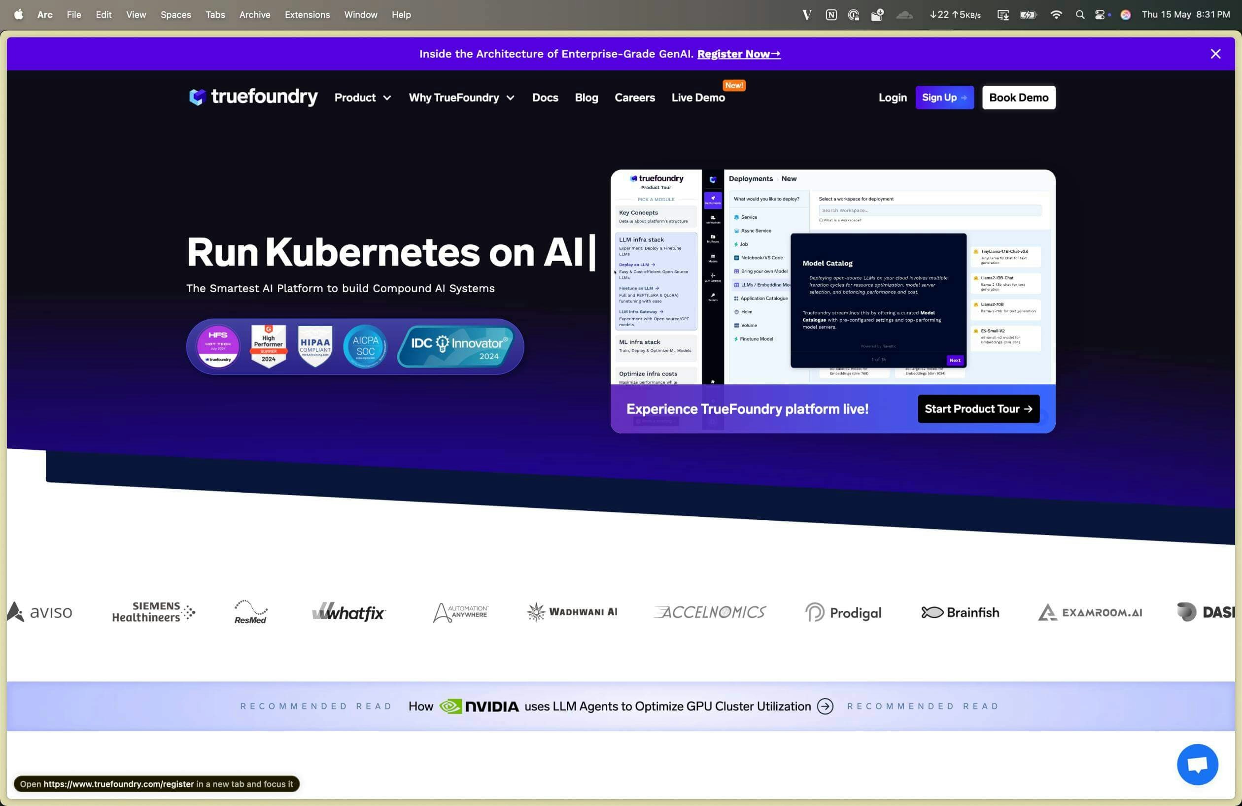The width and height of the screenshot is (1242, 806).
Task: Select Key Concepts in the product tour
Action: 656,216
